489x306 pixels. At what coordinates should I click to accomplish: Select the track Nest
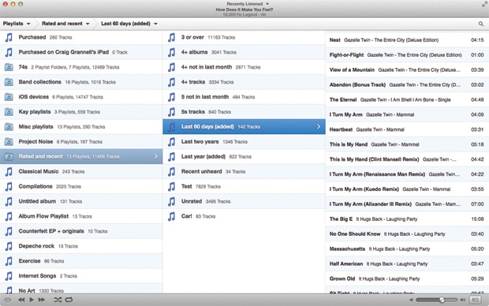(x=407, y=40)
